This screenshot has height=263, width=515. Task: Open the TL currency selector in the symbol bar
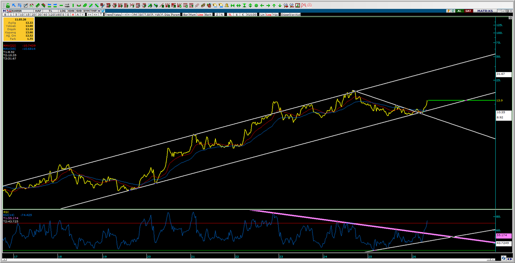pyautogui.click(x=51, y=10)
